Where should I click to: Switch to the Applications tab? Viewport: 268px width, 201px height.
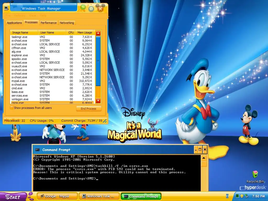[14, 23]
